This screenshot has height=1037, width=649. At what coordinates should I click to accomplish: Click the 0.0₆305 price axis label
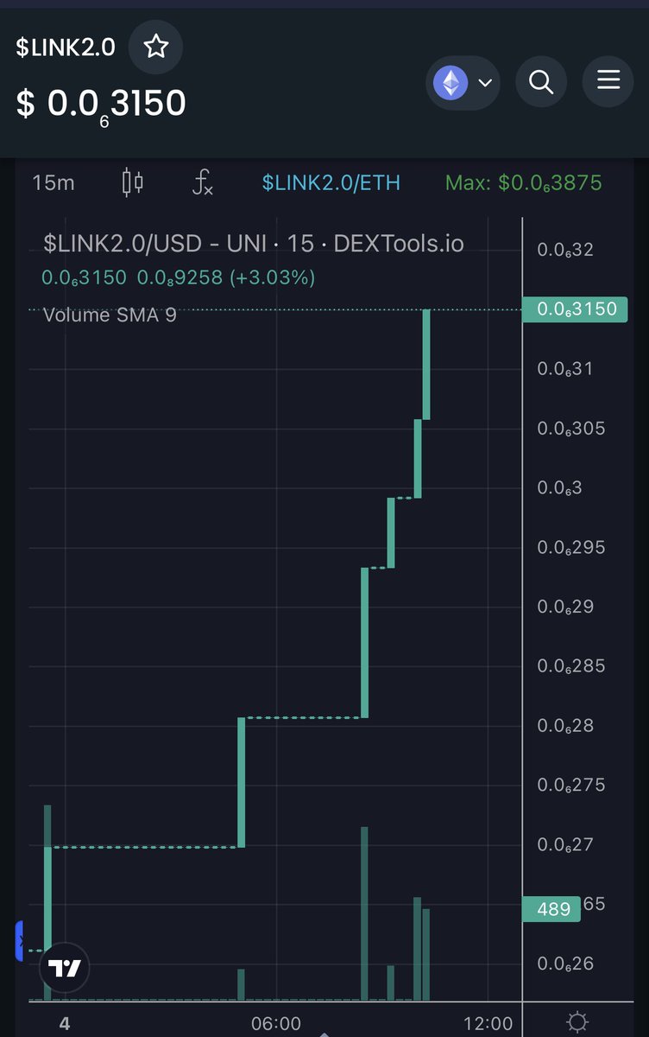click(570, 429)
